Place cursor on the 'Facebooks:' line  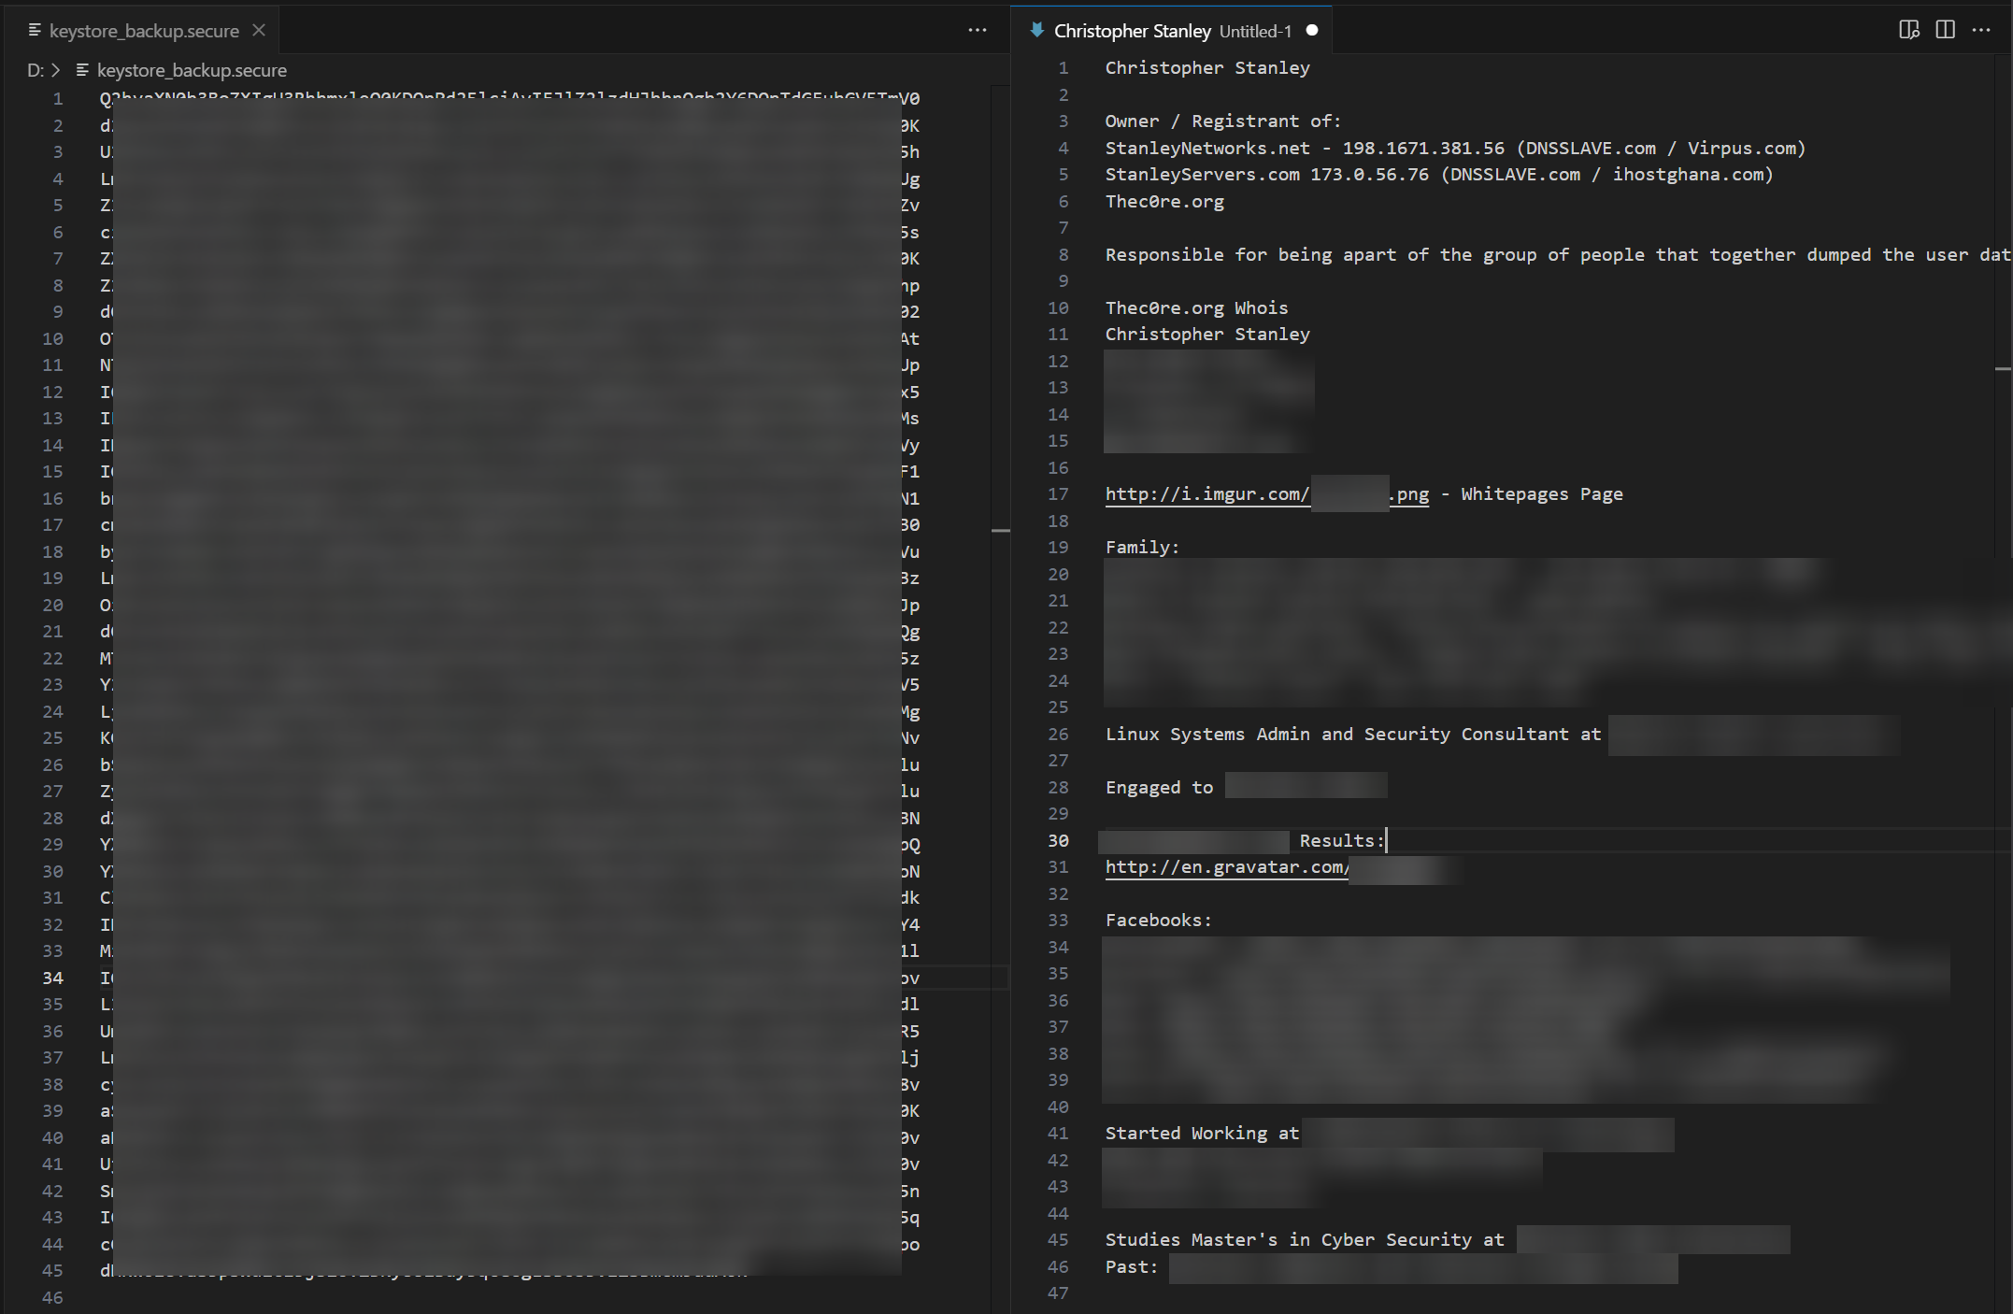pos(1158,920)
